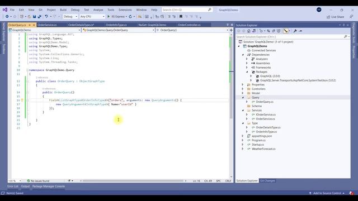Expand the Analyzers tree node
The height and width of the screenshot is (201, 358).
click(247, 59)
